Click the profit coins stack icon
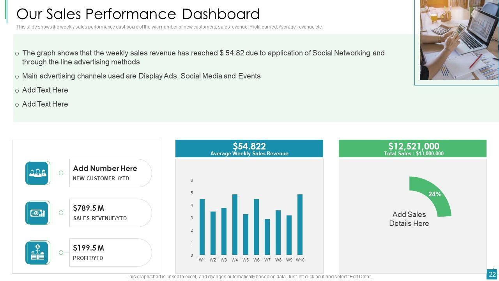This screenshot has height=281, width=499. [x=37, y=253]
